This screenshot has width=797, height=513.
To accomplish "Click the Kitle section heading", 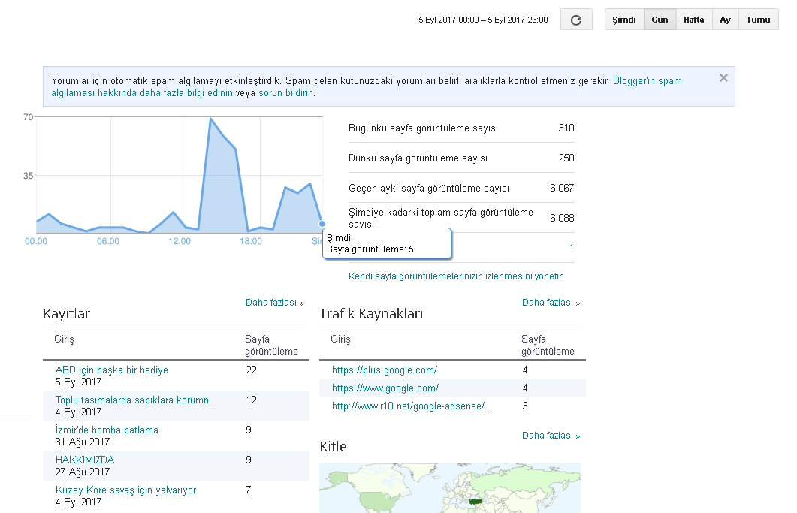I will point(333,447).
